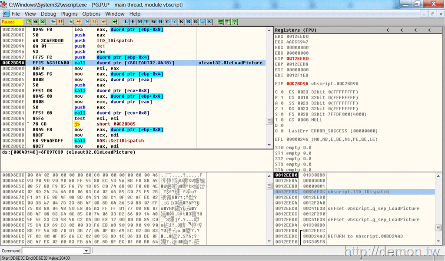Screen dimensions: 445x261
Task: Open Breakpoints window with B button
Action: point(189,21)
